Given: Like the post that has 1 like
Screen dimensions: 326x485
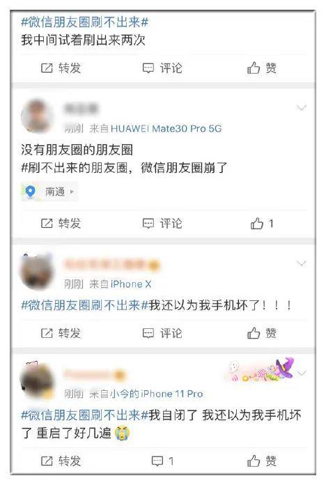Looking at the screenshot, I should [257, 223].
